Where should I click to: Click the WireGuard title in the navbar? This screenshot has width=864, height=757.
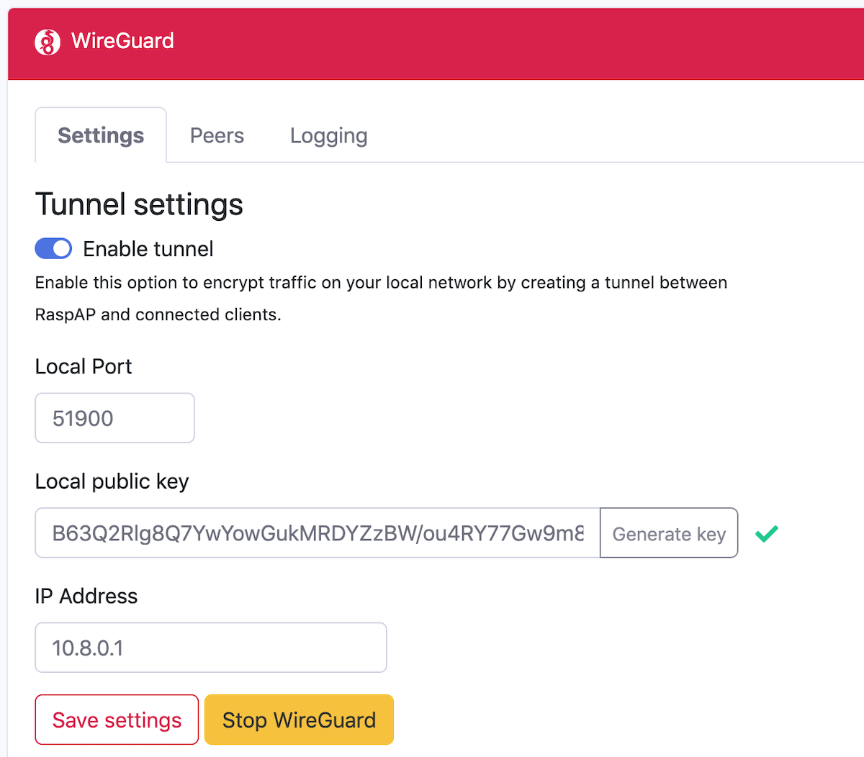coord(121,41)
